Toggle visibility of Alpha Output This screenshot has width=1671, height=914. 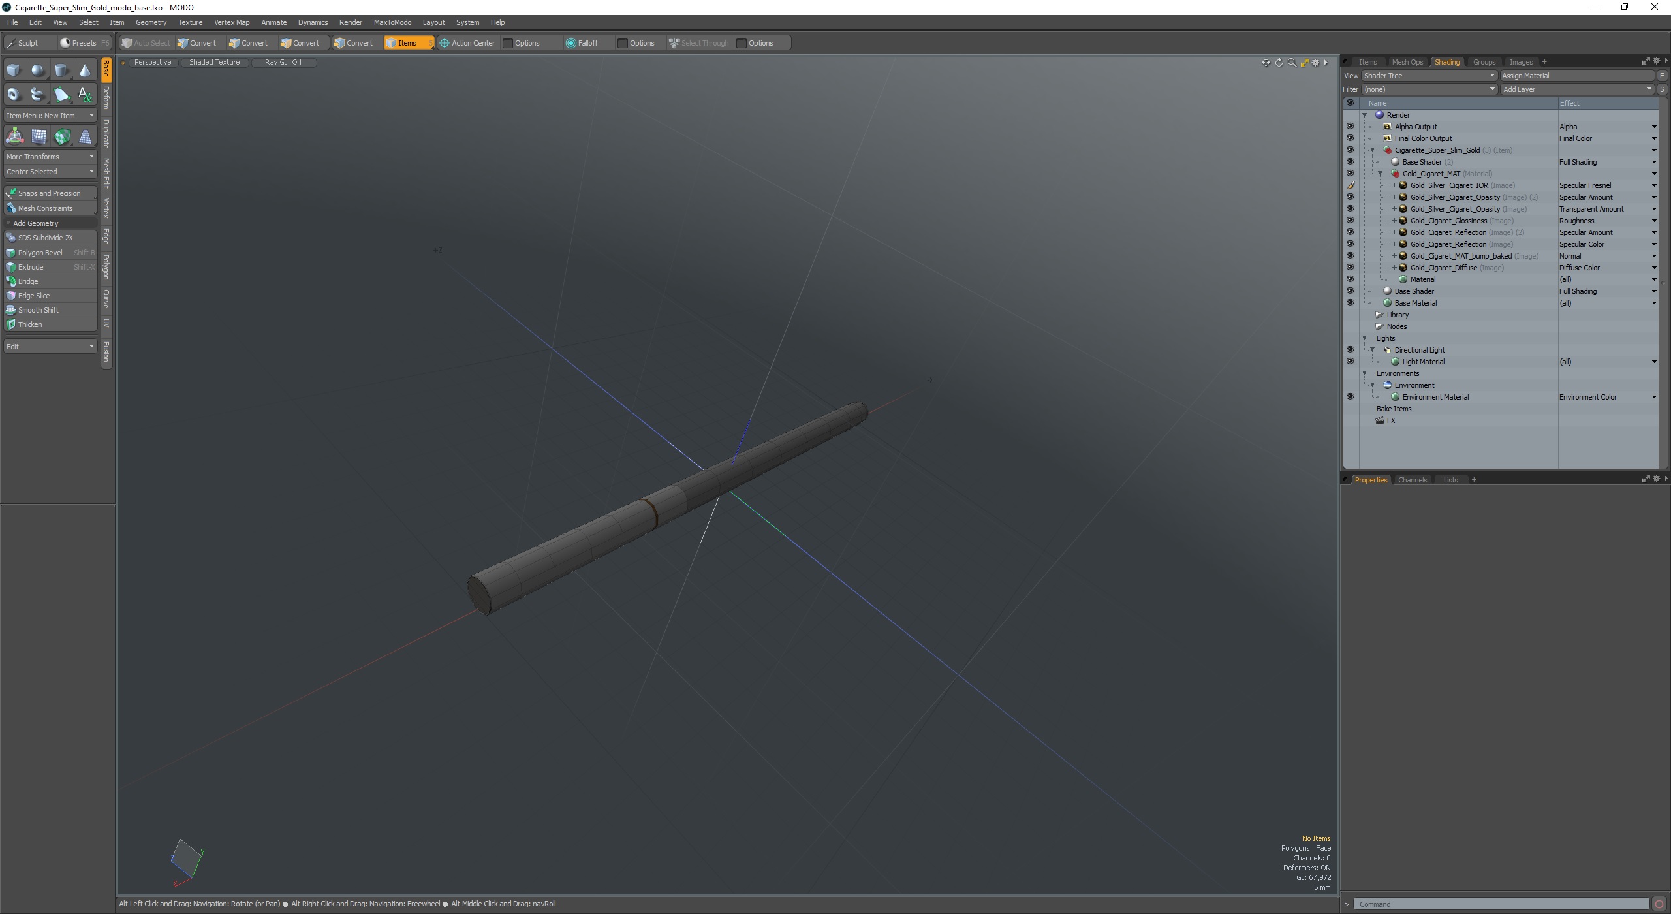point(1350,127)
